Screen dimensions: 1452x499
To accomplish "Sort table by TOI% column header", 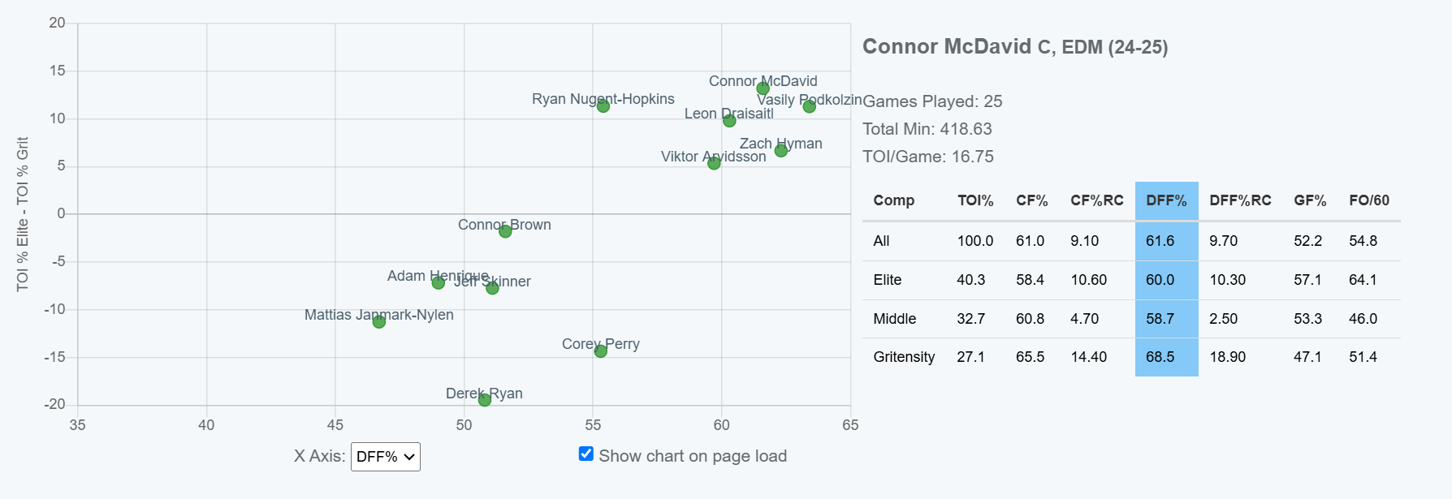I will (x=975, y=200).
